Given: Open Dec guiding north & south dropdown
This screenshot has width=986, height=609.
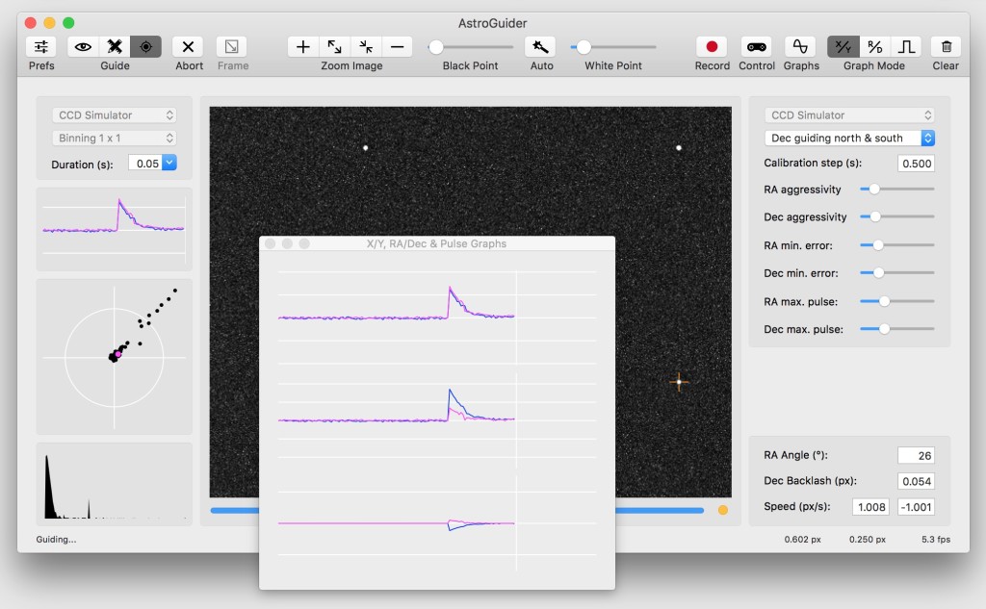Looking at the screenshot, I should 849,138.
